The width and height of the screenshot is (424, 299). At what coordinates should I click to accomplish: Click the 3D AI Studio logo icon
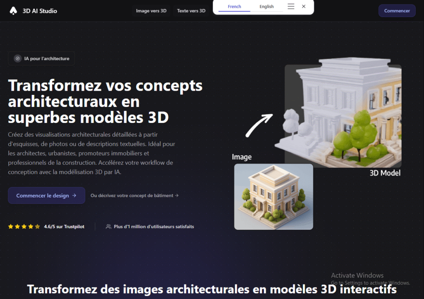(14, 11)
